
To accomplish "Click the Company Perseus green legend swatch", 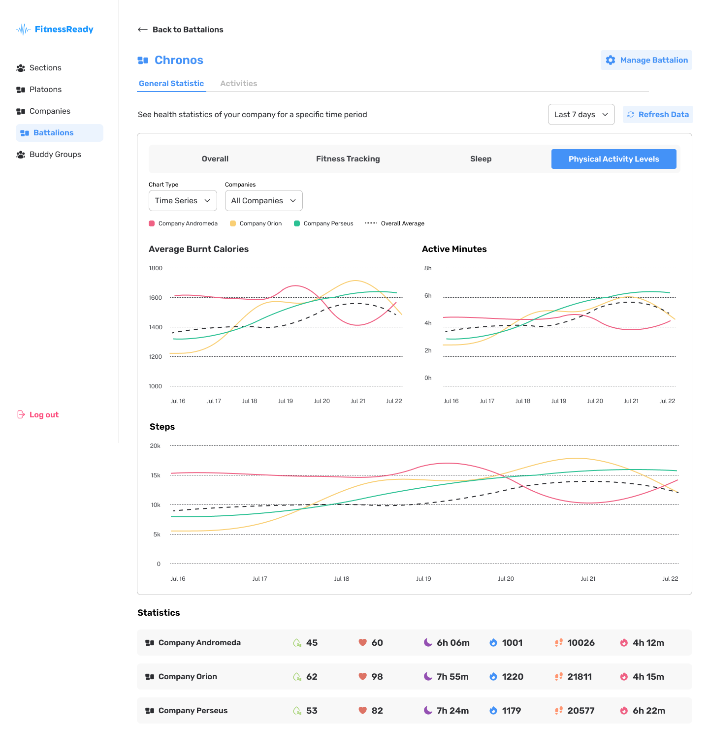I will [x=297, y=223].
